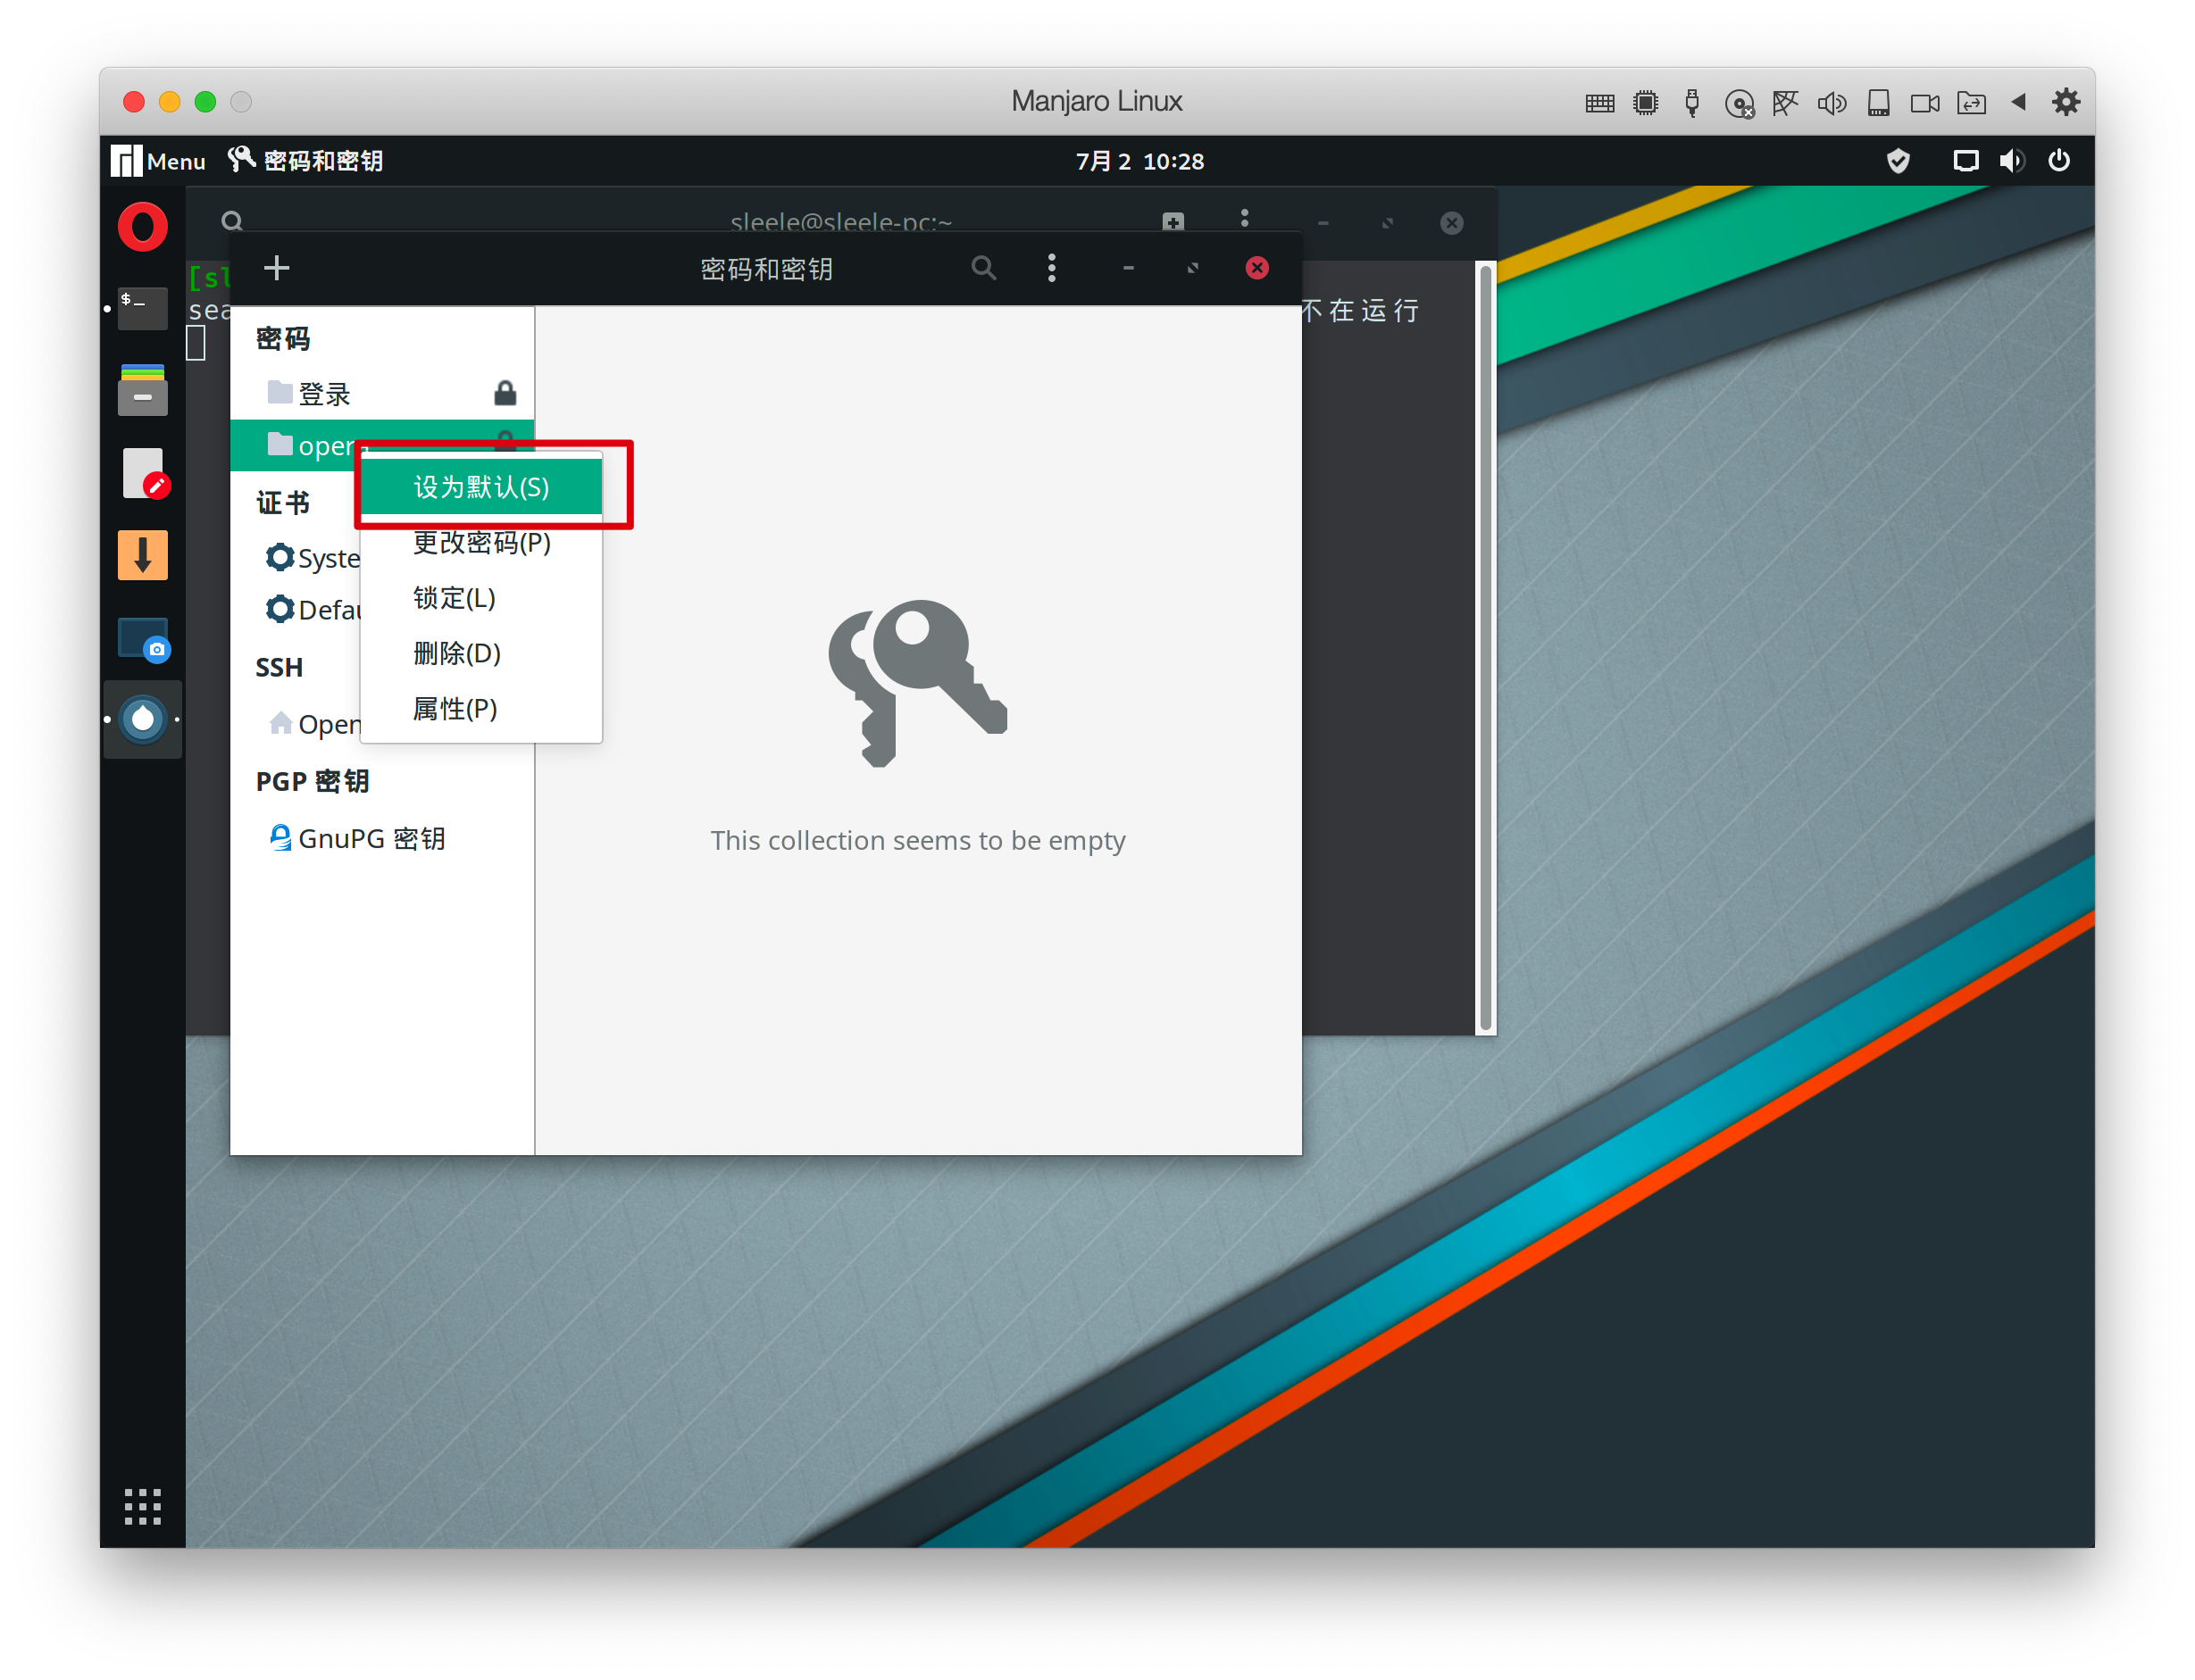Show all applications grid
The height and width of the screenshot is (1680, 2195).
click(143, 1506)
